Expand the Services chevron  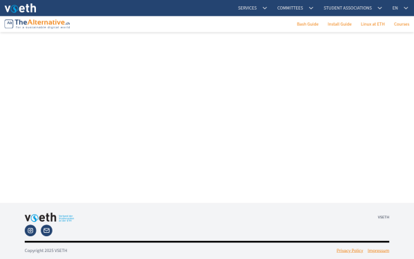(x=264, y=8)
